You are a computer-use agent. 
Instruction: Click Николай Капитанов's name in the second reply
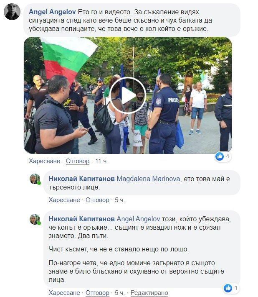click(82, 219)
